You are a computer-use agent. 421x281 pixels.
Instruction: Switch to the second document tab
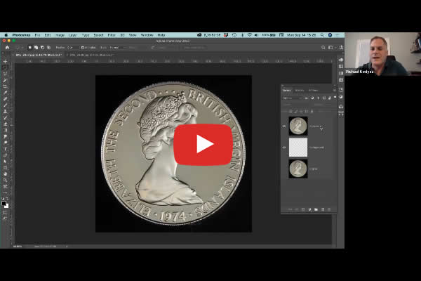tap(92, 55)
